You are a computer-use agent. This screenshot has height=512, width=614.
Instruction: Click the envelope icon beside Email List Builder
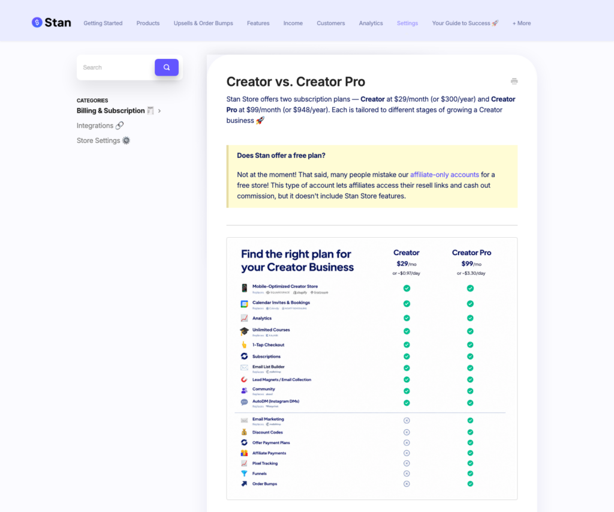pyautogui.click(x=245, y=368)
